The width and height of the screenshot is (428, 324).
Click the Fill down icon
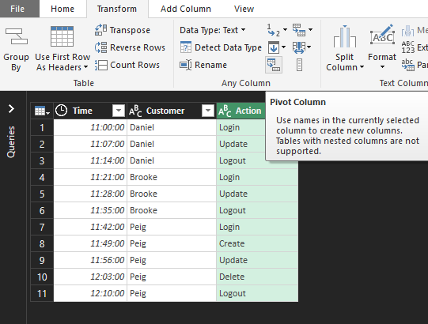[274, 47]
